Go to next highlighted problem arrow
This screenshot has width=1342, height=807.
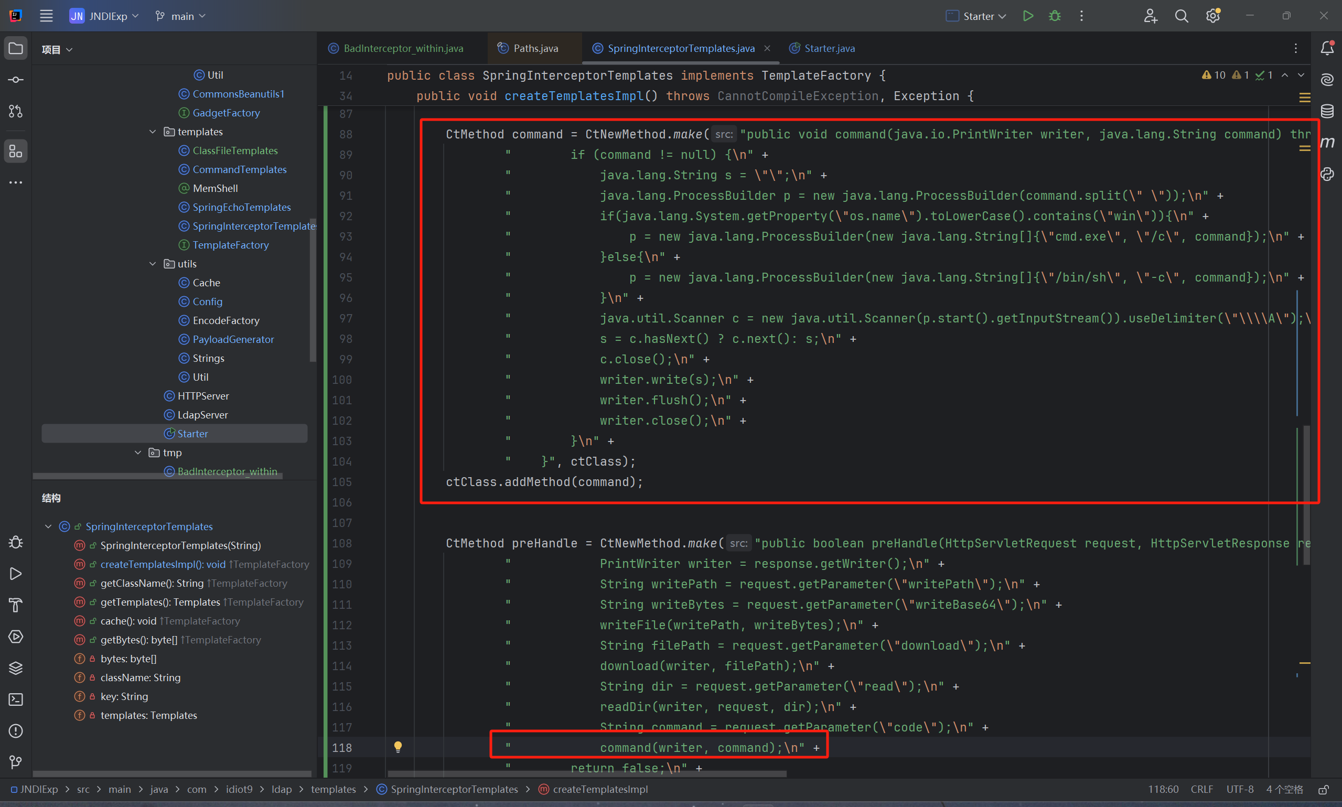point(1301,75)
